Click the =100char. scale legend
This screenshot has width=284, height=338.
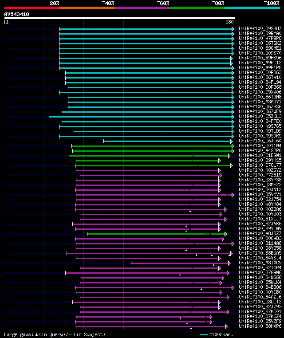pyautogui.click(x=217, y=334)
